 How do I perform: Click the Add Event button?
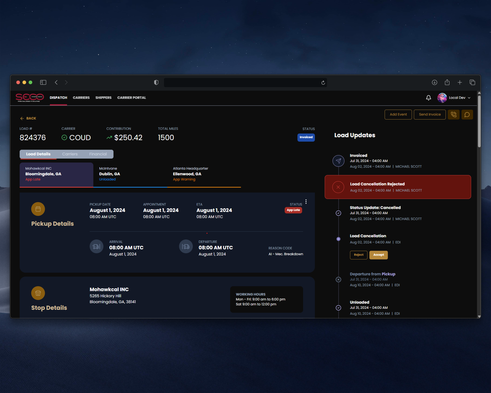(398, 115)
